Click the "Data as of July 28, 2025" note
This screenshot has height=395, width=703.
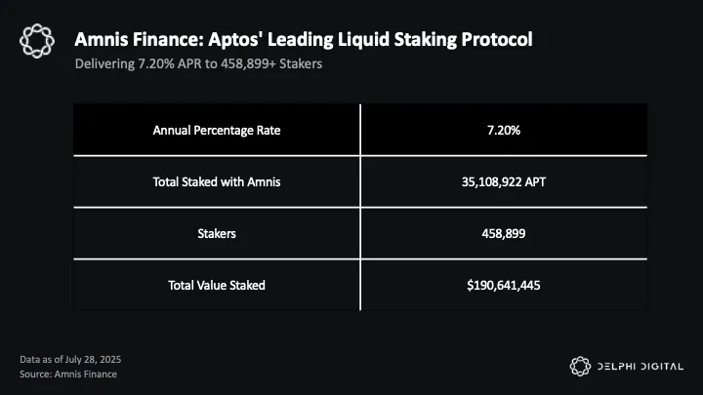pos(70,359)
